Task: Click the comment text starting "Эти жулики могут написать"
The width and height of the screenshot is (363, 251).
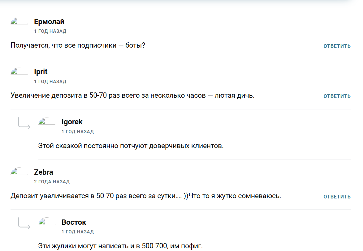Action: (x=120, y=246)
